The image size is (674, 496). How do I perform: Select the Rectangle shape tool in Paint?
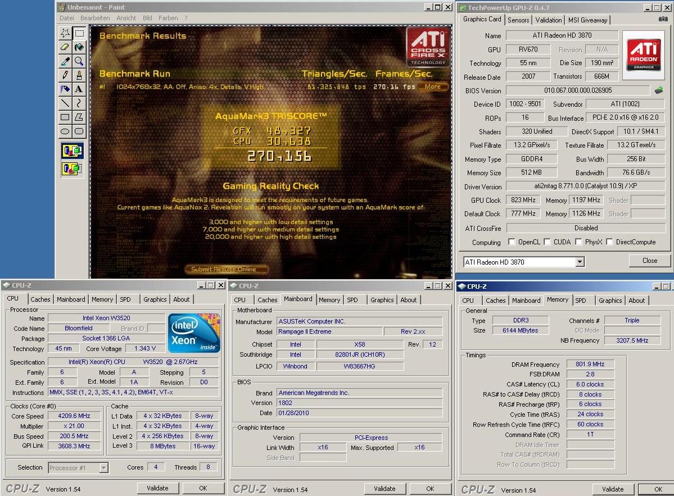[x=65, y=117]
